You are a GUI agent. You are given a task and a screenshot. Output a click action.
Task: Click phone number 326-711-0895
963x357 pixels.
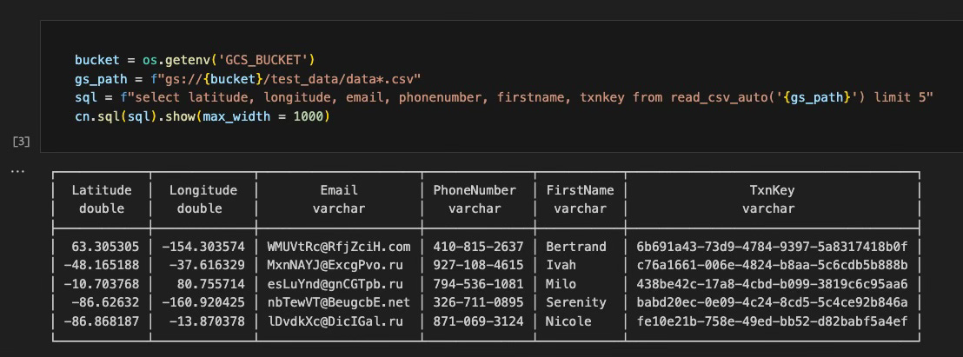[x=478, y=302]
